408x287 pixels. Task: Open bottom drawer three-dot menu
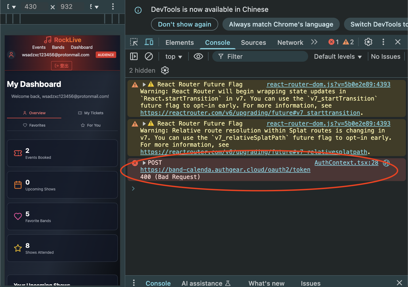[x=134, y=283]
